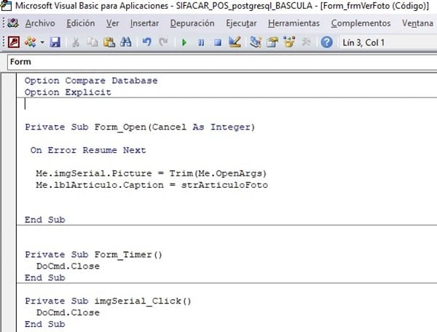437x332 pixels.
Task: Open the Object Browser icon
Action: point(289,42)
